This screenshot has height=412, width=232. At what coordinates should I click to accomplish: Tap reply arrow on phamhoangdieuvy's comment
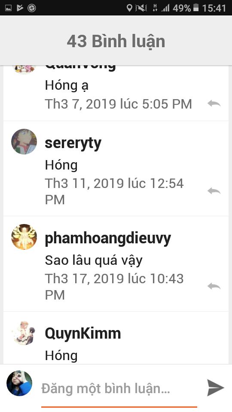214,286
